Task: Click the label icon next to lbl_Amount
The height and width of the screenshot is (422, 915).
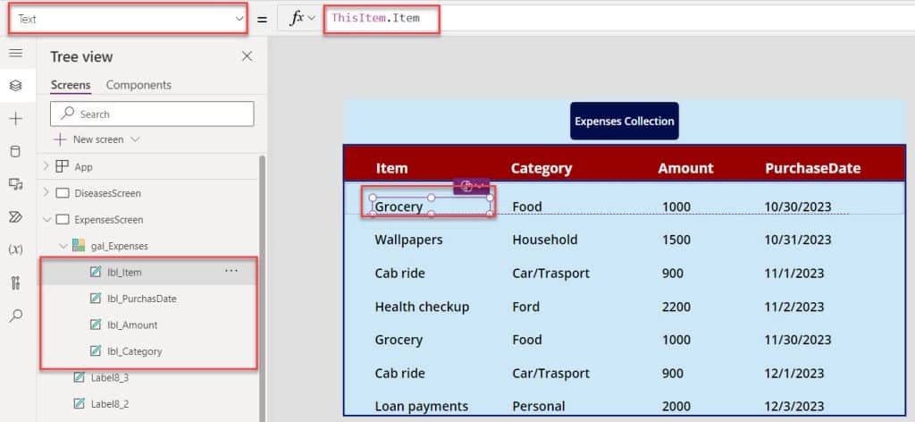Action: coord(96,325)
